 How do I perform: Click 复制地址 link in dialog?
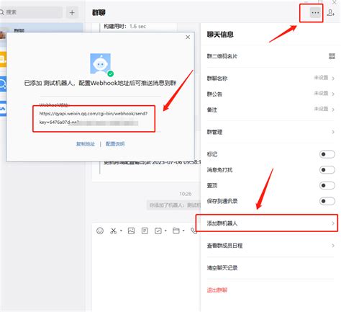coord(86,144)
